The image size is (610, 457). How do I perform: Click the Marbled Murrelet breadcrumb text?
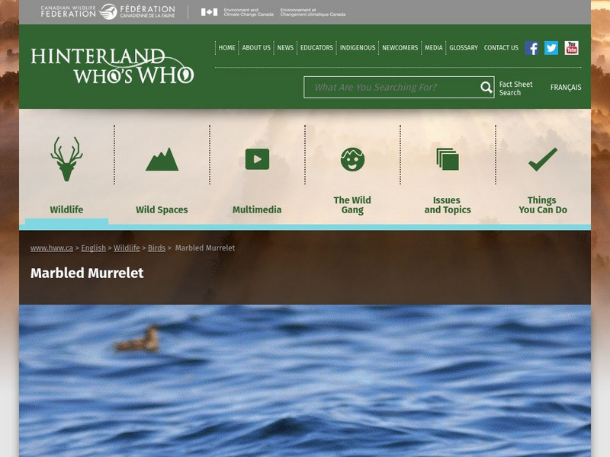click(205, 248)
